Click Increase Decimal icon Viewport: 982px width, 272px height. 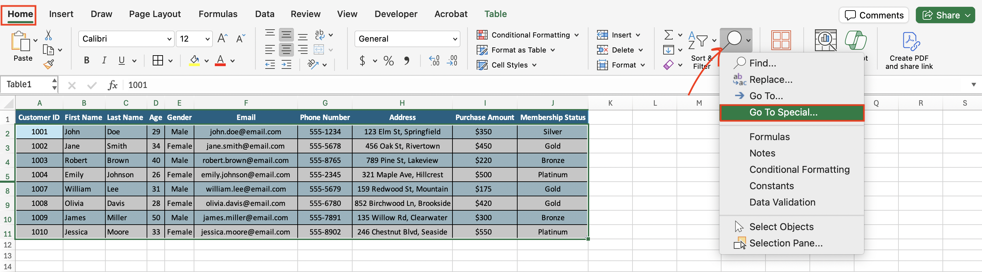pyautogui.click(x=434, y=61)
